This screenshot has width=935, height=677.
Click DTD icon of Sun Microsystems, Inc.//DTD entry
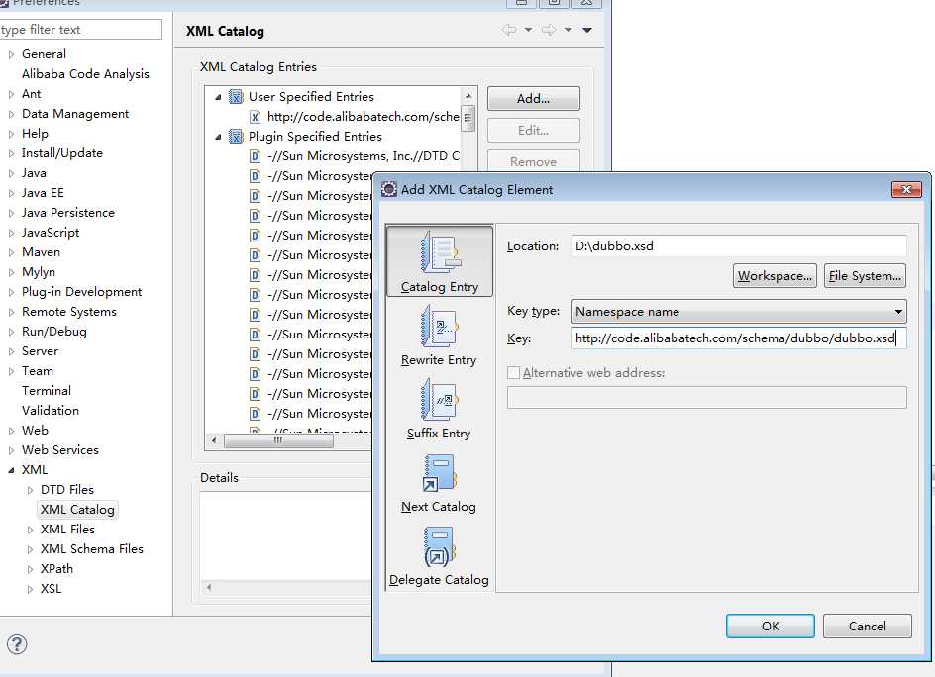256,156
